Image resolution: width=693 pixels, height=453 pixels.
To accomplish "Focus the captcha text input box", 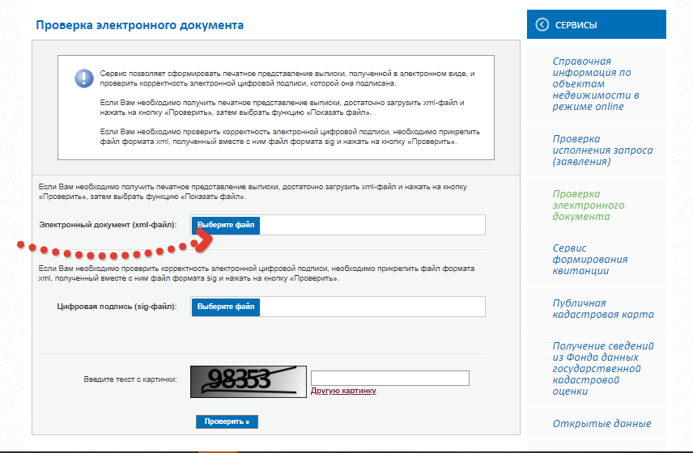I will [389, 378].
